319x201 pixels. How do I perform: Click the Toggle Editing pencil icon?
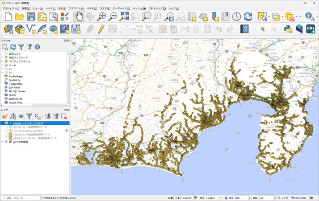(101, 29)
